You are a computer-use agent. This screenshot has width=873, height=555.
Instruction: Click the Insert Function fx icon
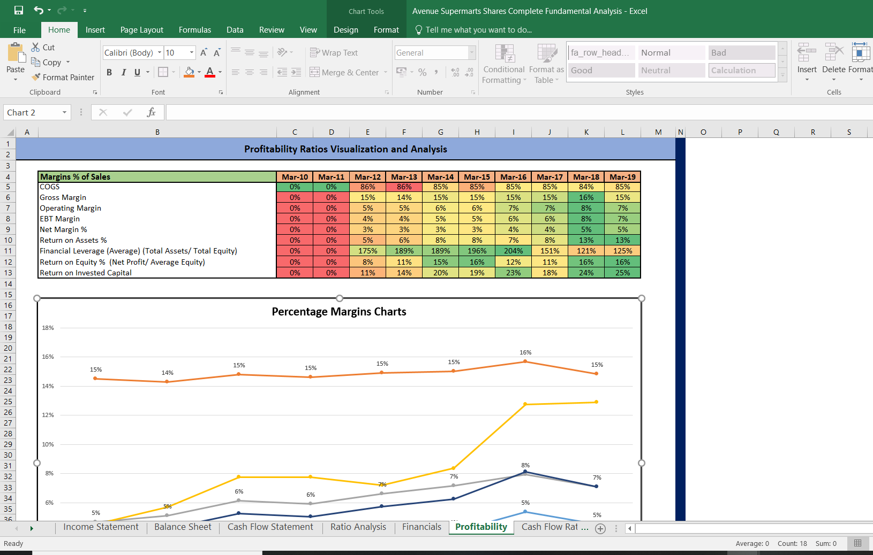tap(152, 112)
